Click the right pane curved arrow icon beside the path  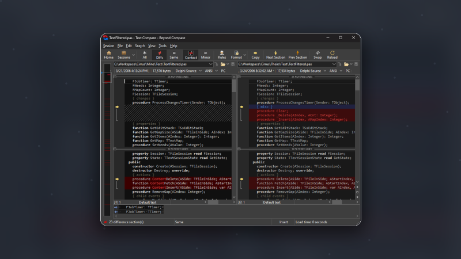(339, 64)
